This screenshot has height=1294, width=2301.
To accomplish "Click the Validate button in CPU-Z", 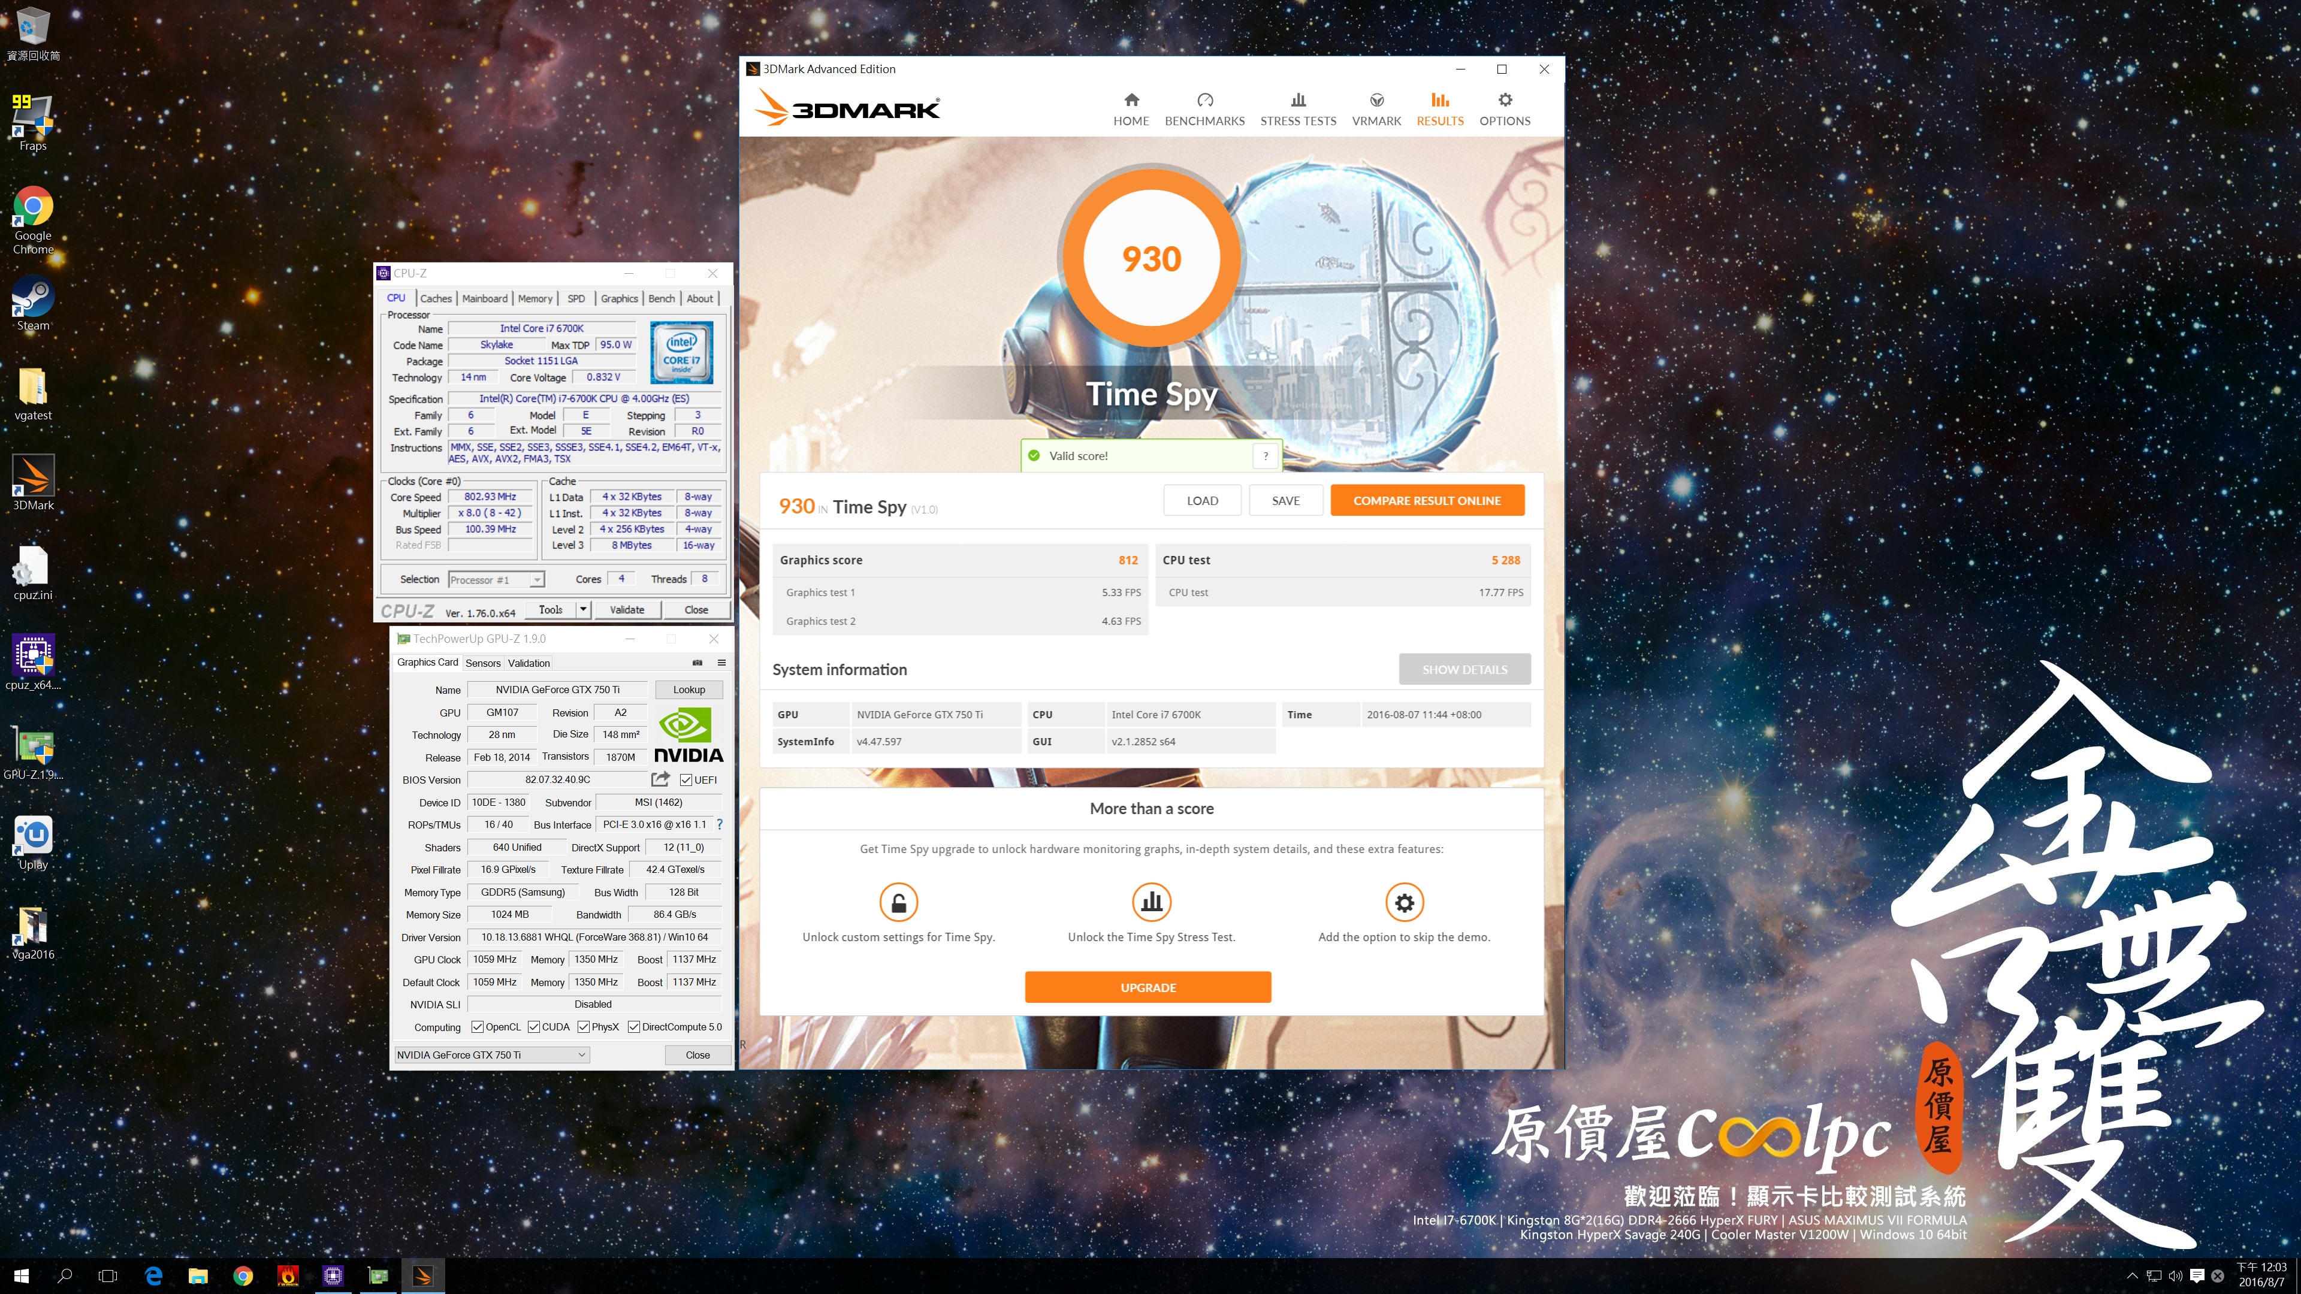I will pos(627,609).
